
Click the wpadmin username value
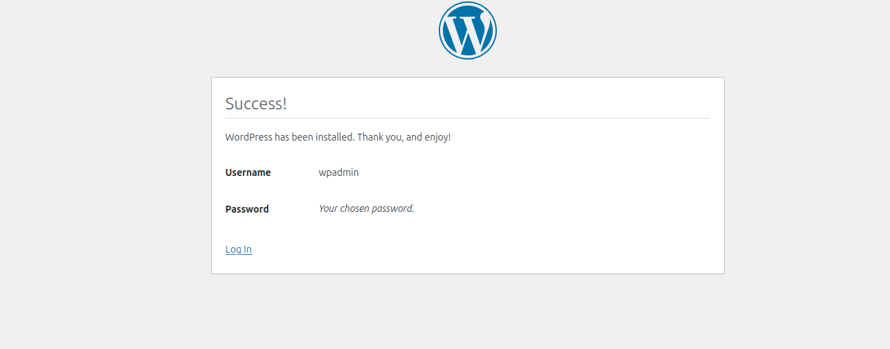(x=338, y=172)
